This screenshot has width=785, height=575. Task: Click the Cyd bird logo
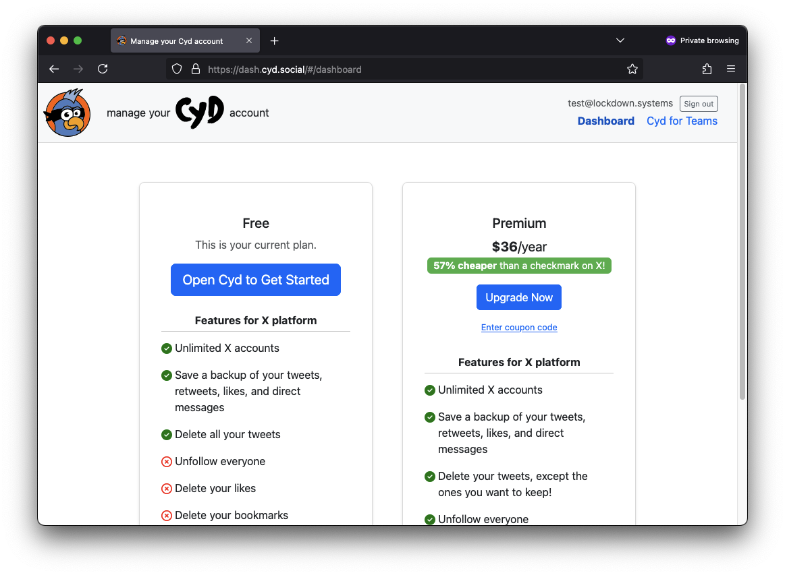coord(67,112)
